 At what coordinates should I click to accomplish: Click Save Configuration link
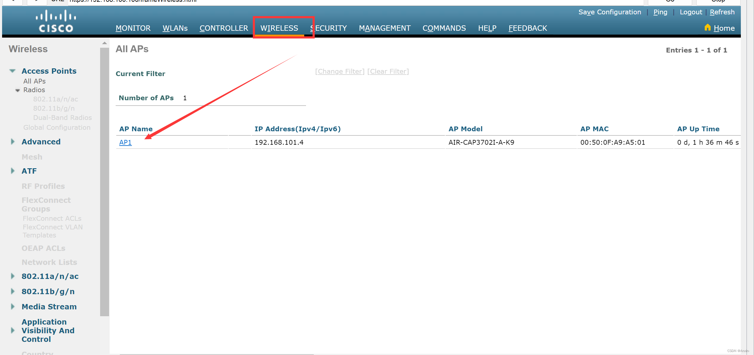coord(610,12)
